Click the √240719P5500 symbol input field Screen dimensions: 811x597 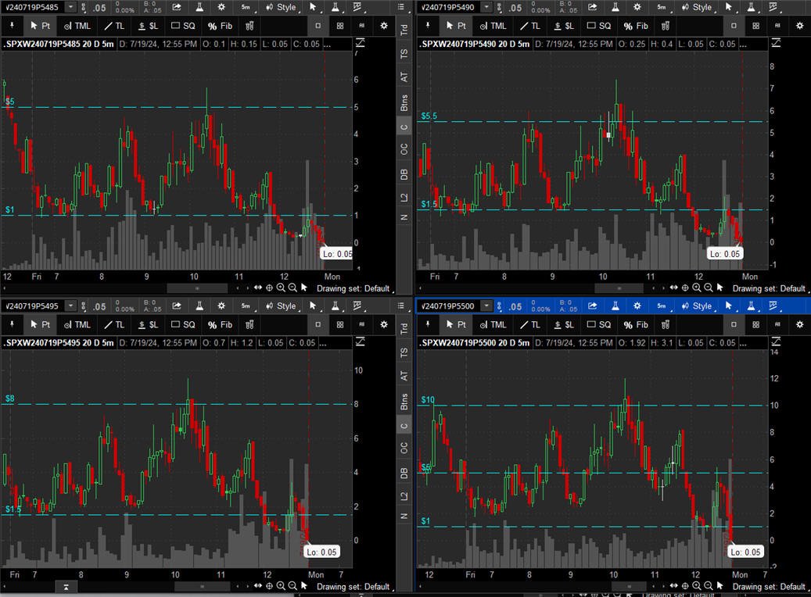pos(447,306)
